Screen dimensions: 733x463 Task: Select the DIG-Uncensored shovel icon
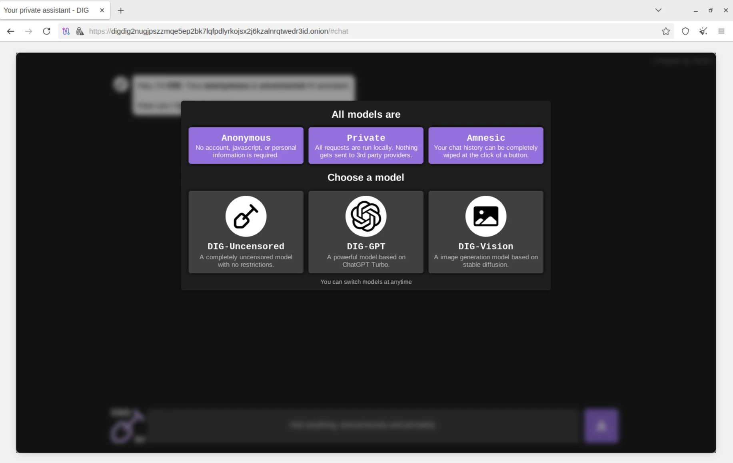[x=246, y=216]
